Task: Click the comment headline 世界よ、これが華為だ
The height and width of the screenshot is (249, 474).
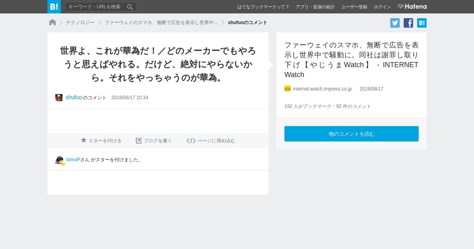Action: click(x=158, y=64)
